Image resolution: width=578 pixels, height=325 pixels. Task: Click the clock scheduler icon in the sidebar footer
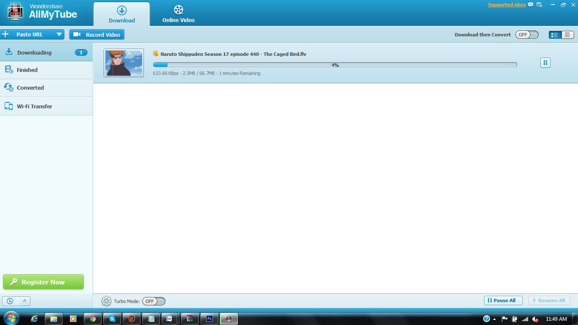(x=10, y=301)
